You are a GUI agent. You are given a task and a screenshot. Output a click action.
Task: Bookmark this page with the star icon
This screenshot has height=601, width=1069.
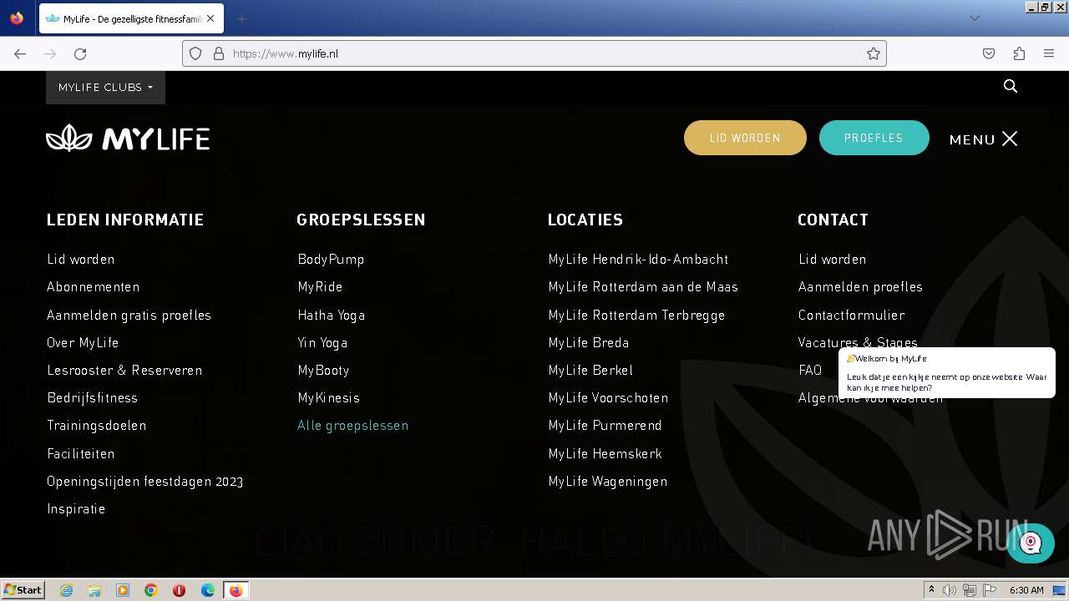tap(874, 53)
